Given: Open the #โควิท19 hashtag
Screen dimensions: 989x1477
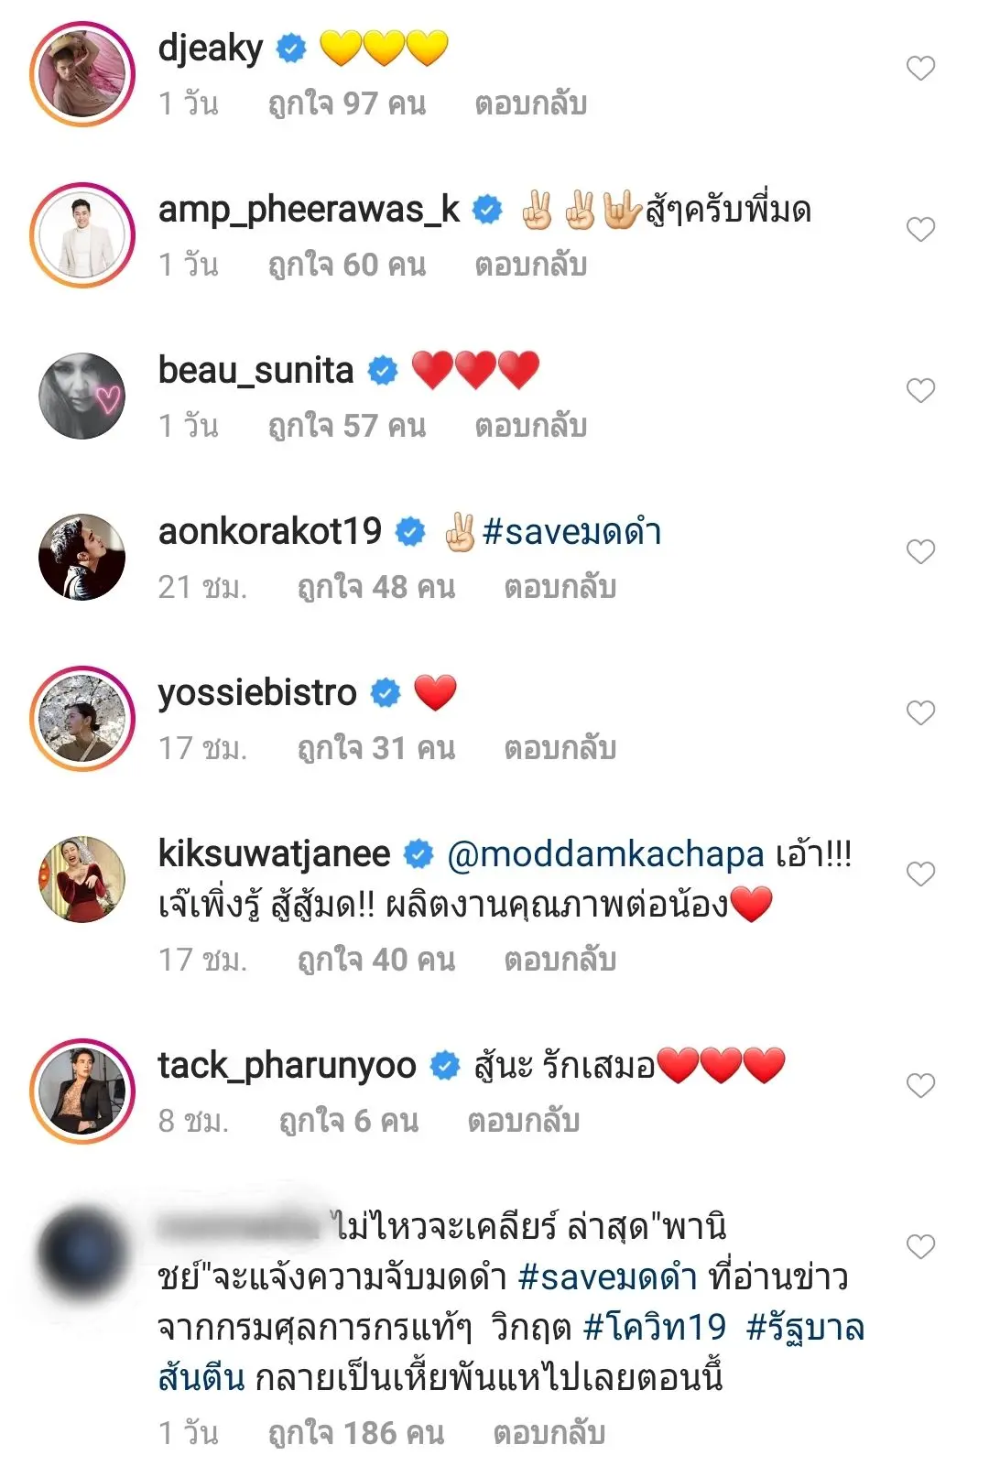Looking at the screenshot, I should click(655, 1327).
